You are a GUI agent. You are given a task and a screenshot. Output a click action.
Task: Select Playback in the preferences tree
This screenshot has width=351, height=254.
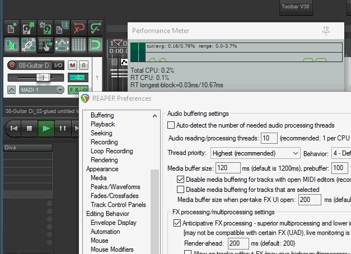103,124
